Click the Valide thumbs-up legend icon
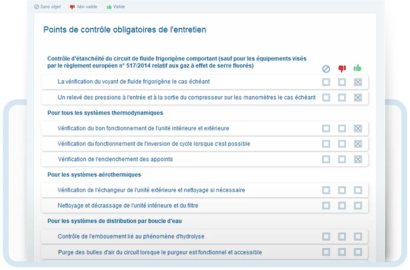The image size is (410, 270). [x=109, y=7]
